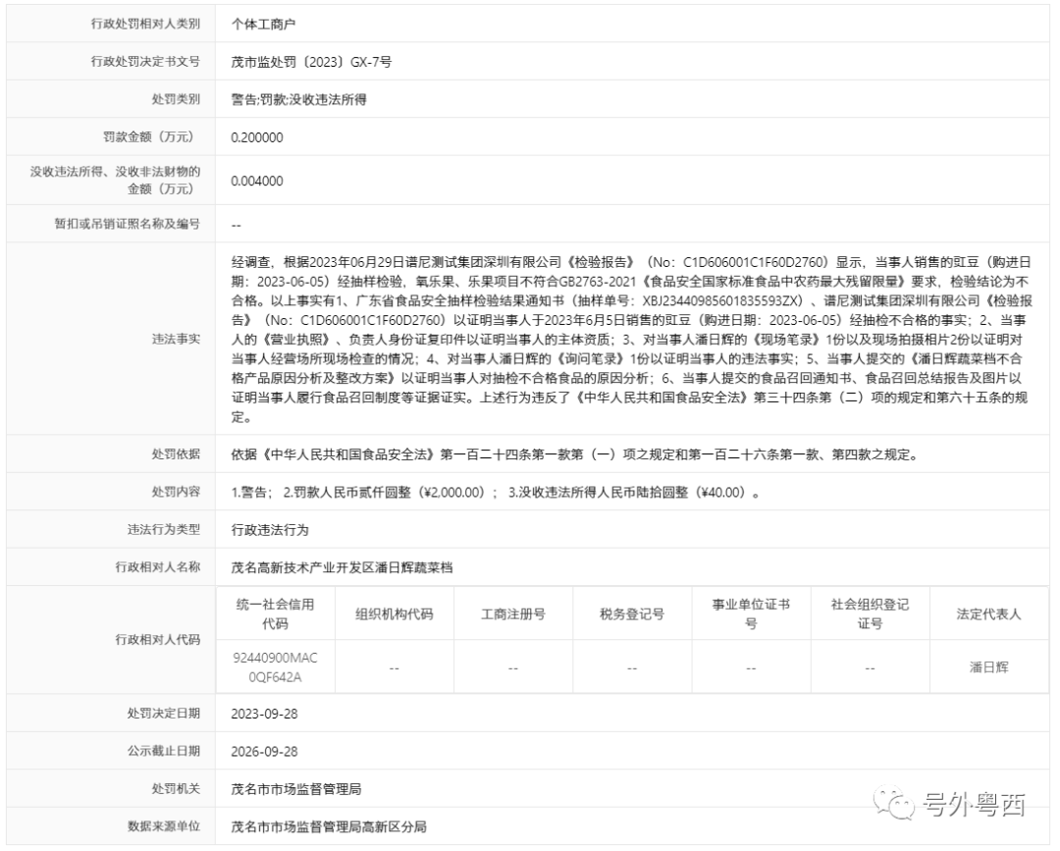Select penalty content with ¥2,000.00
This screenshot has height=851, width=1060.
[496, 493]
